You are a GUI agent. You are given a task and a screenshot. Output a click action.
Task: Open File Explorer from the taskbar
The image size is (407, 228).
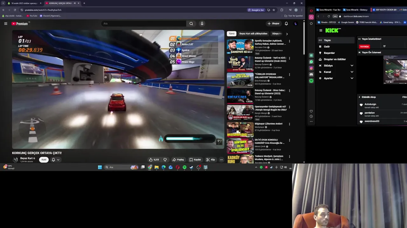(x=156, y=167)
